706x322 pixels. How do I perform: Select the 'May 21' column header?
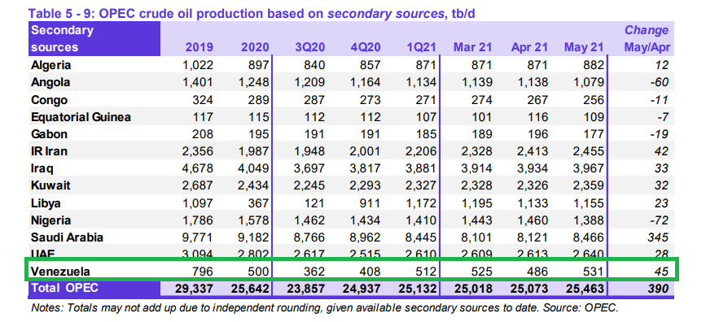(x=584, y=47)
